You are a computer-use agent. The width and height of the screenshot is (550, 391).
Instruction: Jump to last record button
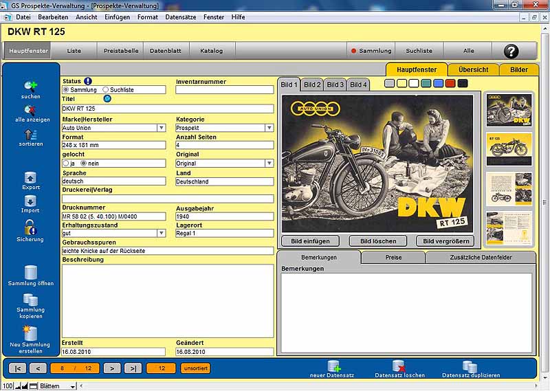[133, 368]
